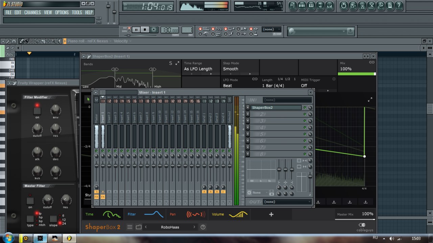Open the VIEW menu

pyautogui.click(x=48, y=12)
